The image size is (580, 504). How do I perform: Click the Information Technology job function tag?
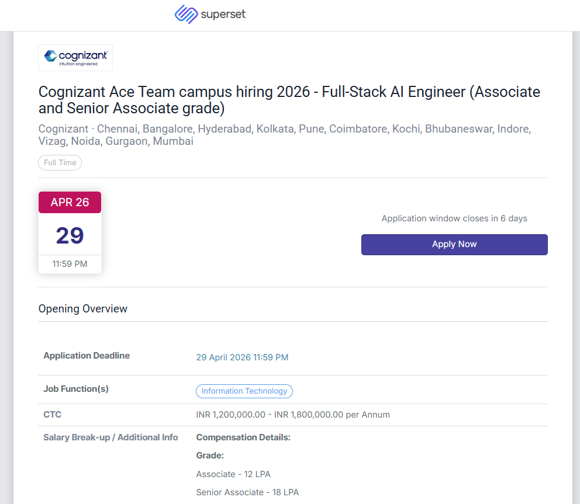(x=244, y=391)
